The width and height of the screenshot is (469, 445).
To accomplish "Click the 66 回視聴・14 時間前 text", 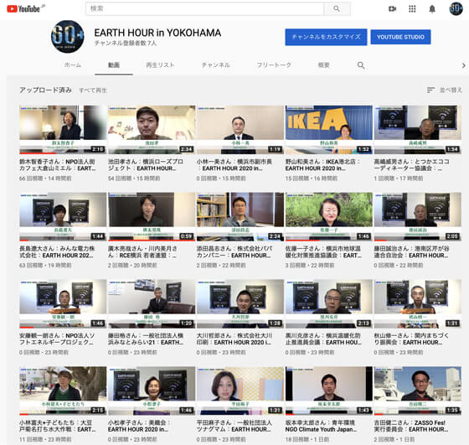I will click(45, 179).
